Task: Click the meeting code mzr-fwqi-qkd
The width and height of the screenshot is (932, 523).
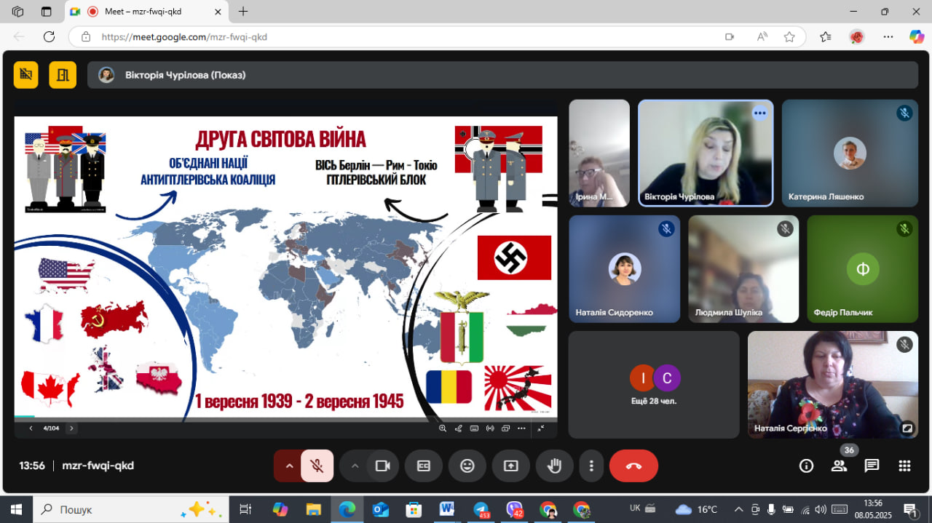Action: 98,466
